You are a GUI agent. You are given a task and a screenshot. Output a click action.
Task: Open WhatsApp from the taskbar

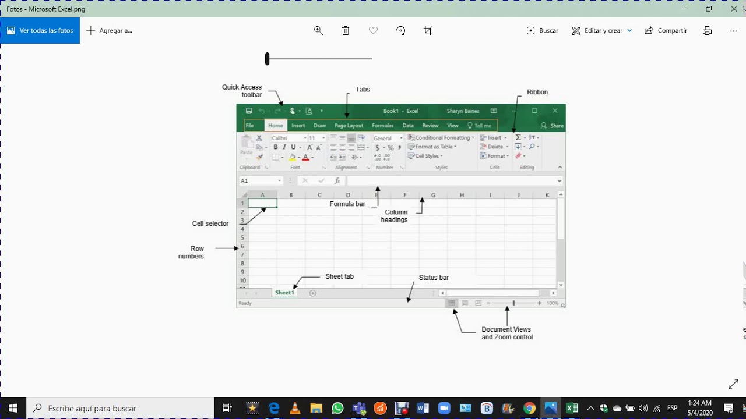pyautogui.click(x=337, y=408)
